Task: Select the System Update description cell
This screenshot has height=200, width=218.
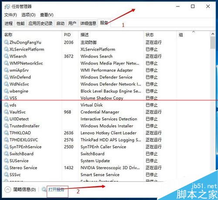Action: click(95, 161)
